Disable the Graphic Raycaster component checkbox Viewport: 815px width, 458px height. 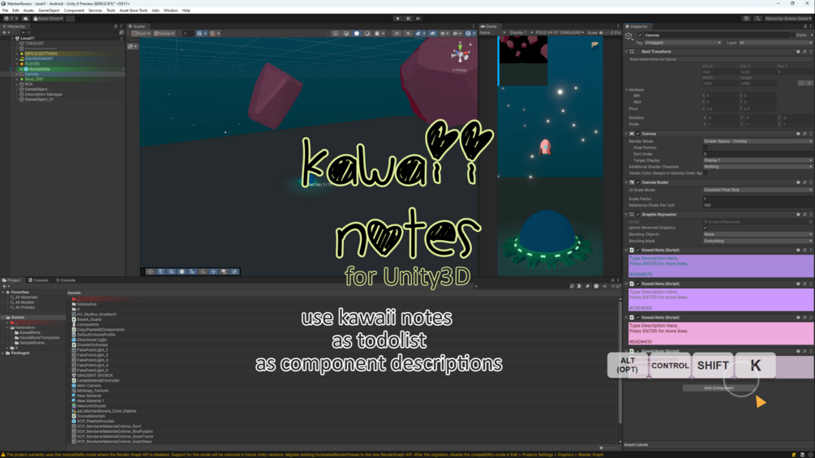pyautogui.click(x=637, y=215)
